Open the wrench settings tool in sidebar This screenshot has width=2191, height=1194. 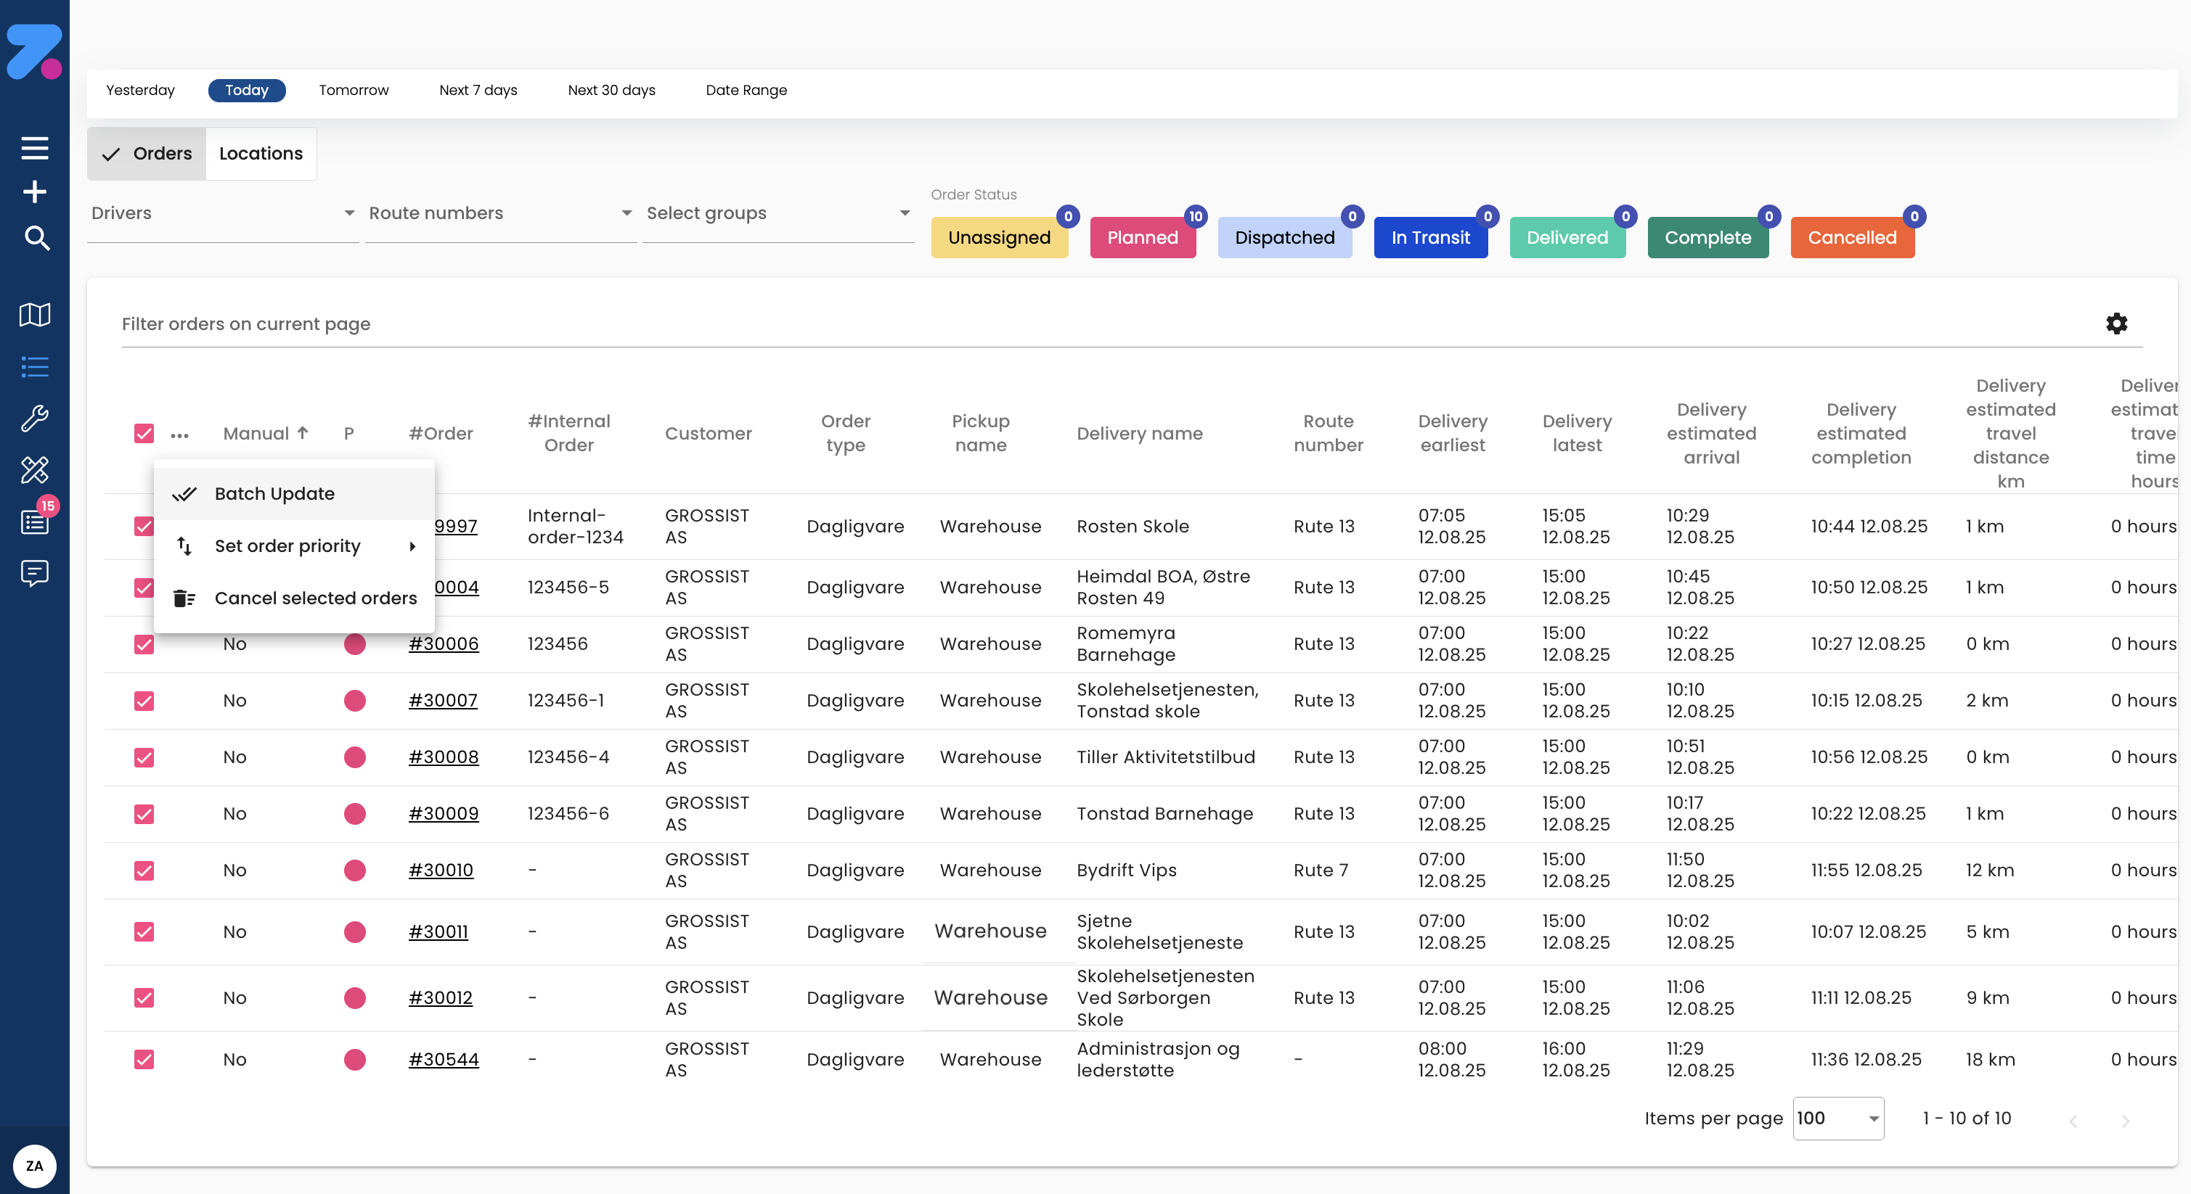coord(35,418)
